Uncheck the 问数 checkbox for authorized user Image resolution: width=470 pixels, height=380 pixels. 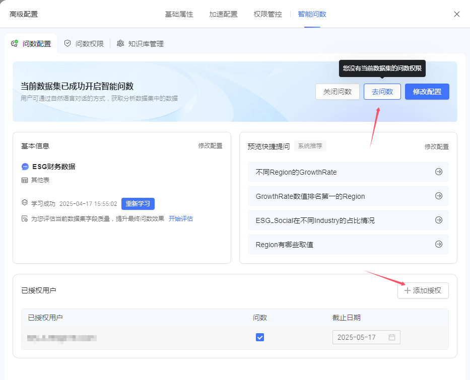pyautogui.click(x=260, y=338)
